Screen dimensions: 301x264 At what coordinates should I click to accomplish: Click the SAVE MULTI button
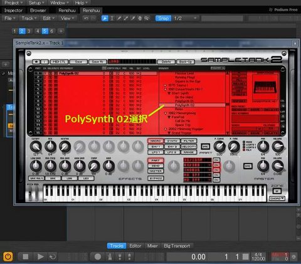(x=36, y=178)
